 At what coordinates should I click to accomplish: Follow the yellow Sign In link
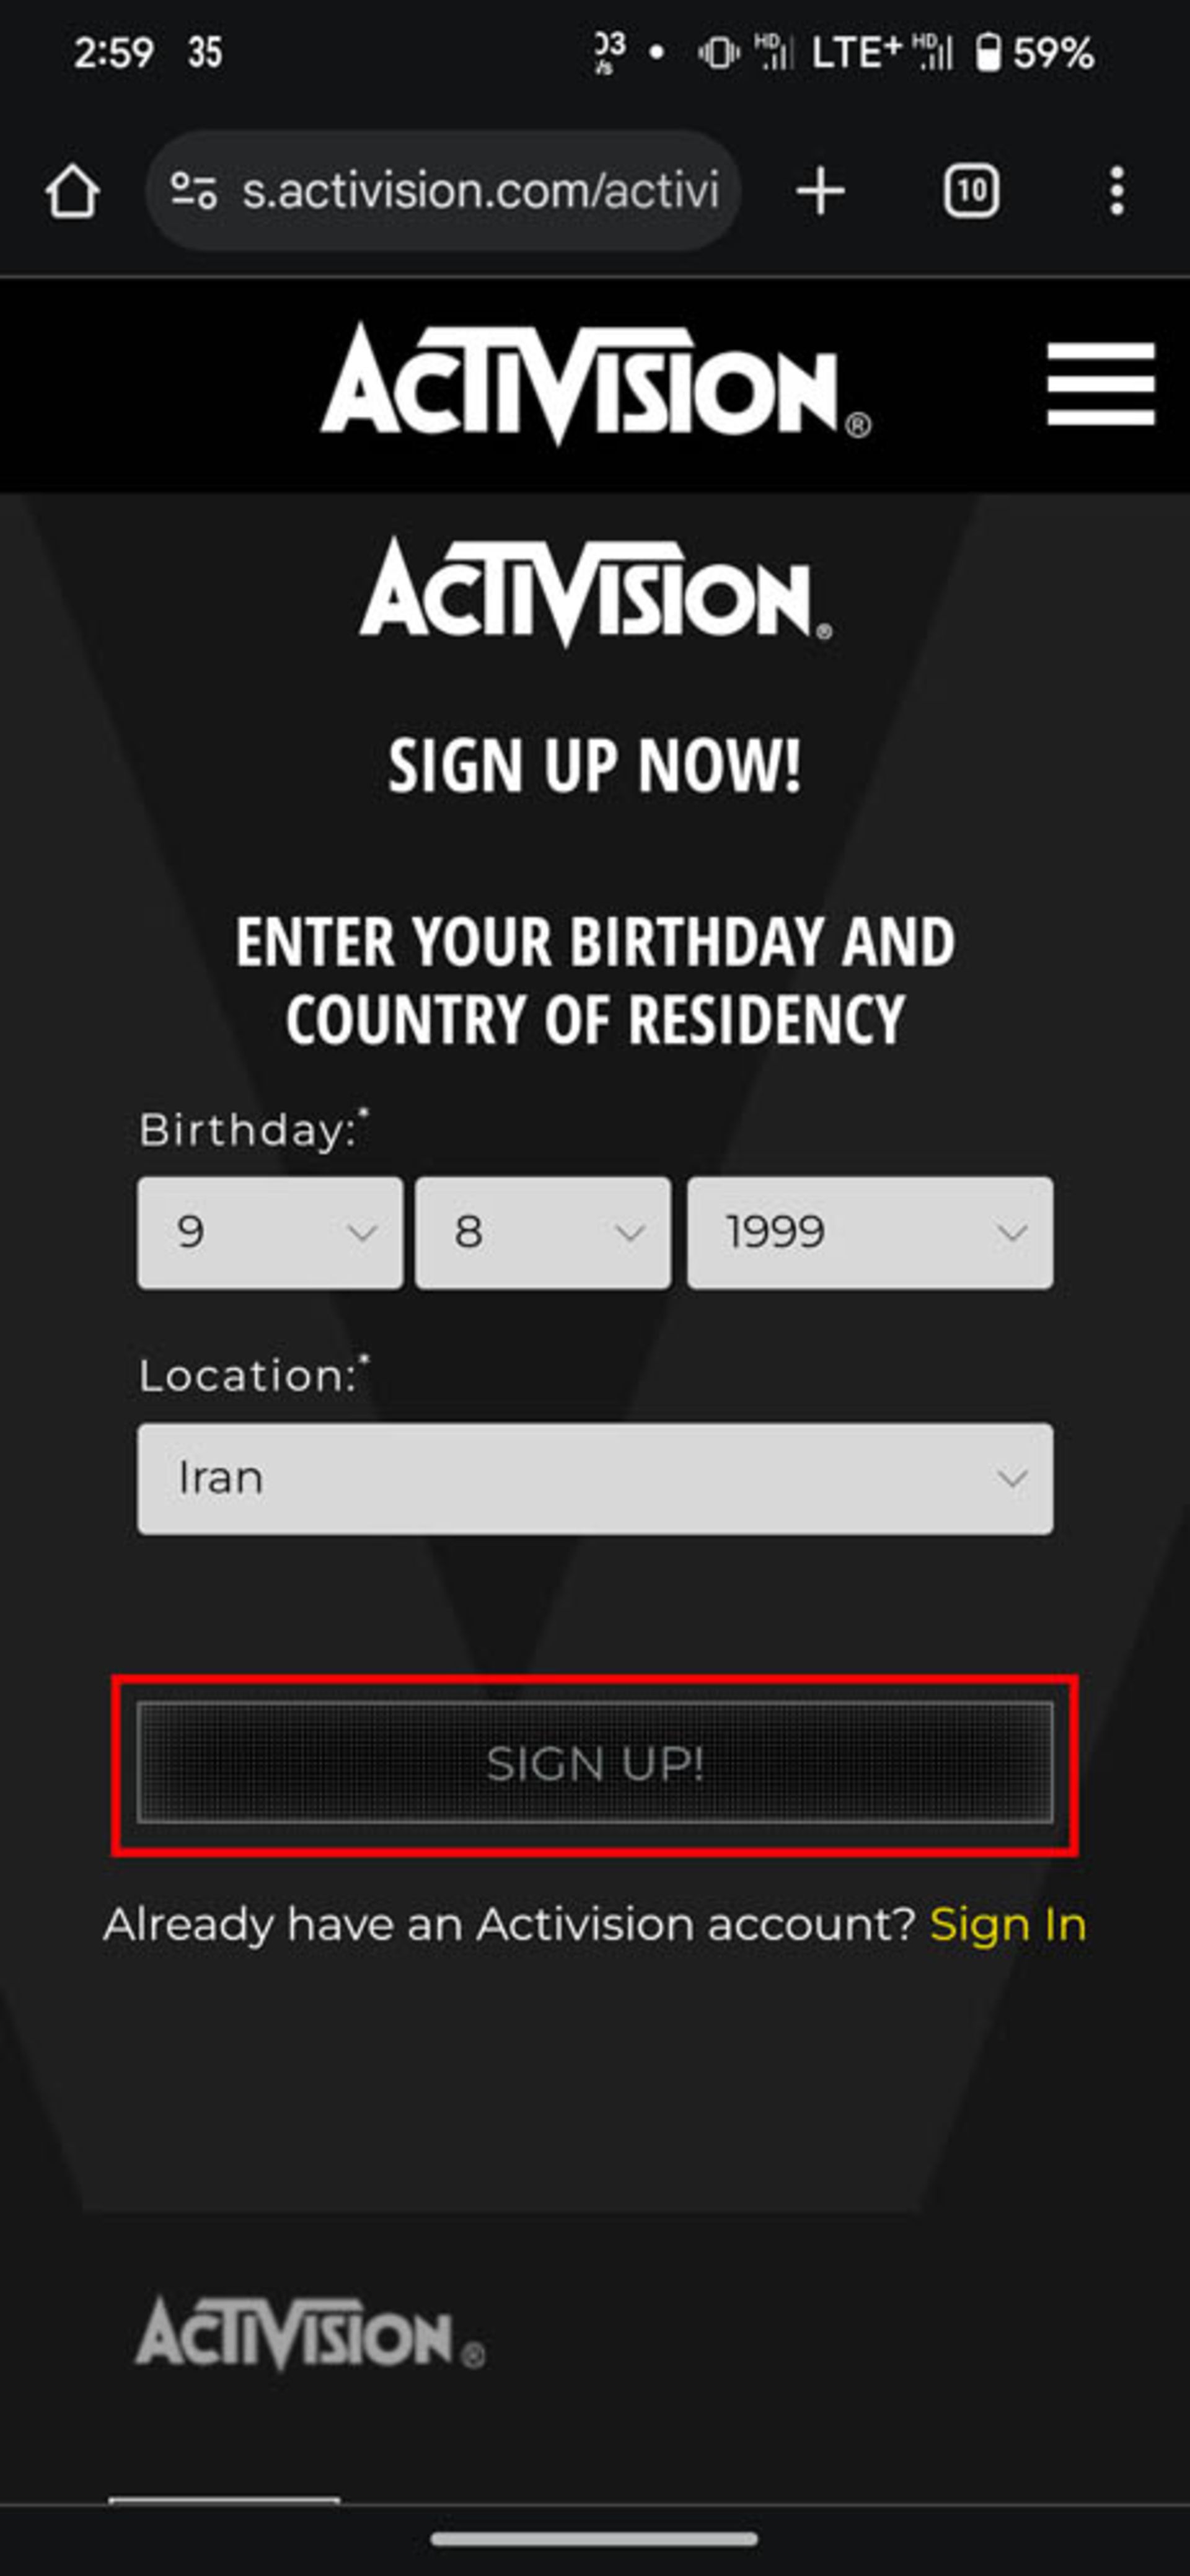pos(1008,1924)
